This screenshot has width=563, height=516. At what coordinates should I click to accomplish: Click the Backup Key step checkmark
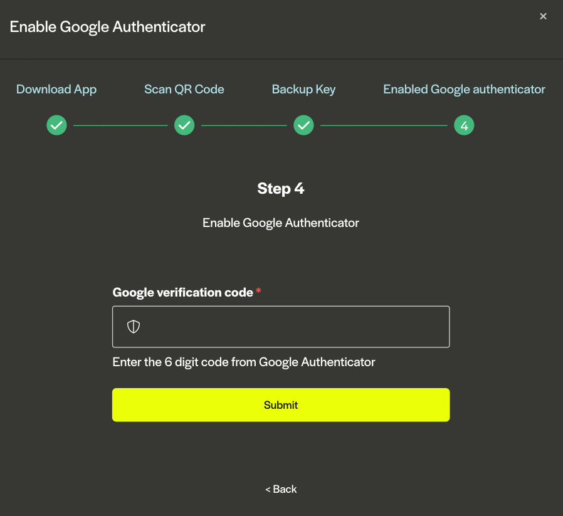(x=304, y=125)
